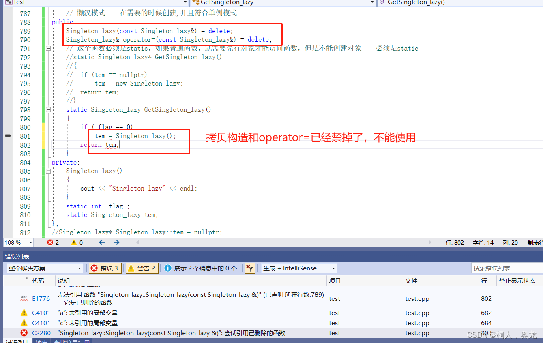Select the 无法引用 函数 error description
This screenshot has width=543, height=343.
(x=191, y=299)
